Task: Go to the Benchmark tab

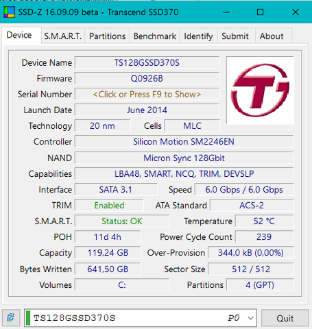Action: 155,36
